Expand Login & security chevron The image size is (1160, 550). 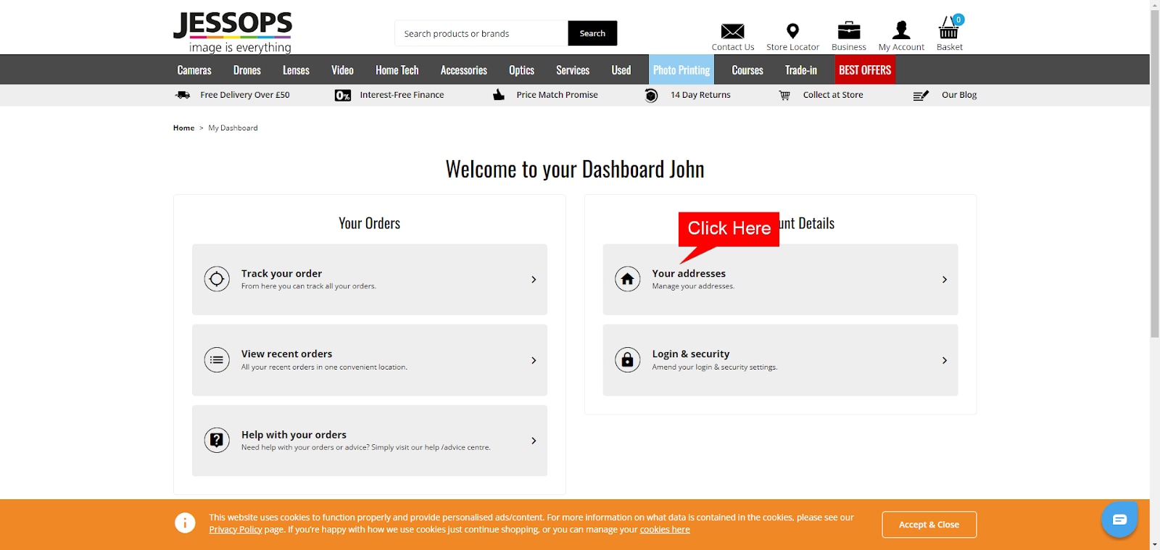[x=944, y=360]
